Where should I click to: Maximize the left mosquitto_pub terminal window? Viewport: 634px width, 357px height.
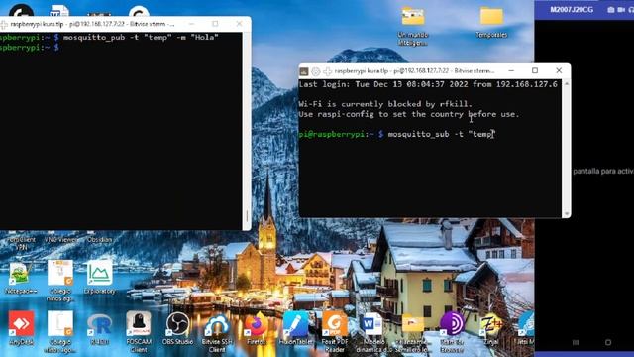pyautogui.click(x=215, y=24)
